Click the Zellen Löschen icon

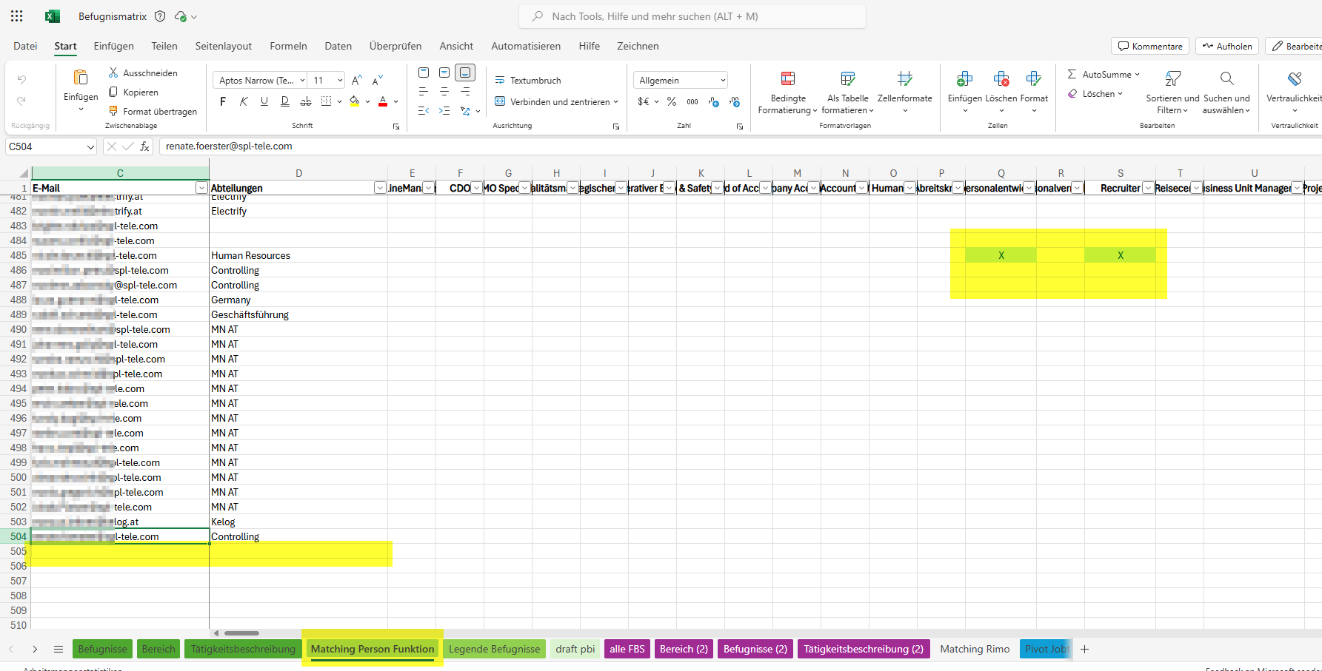click(1001, 78)
